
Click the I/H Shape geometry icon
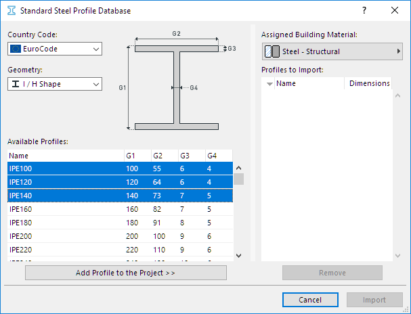tap(15, 84)
